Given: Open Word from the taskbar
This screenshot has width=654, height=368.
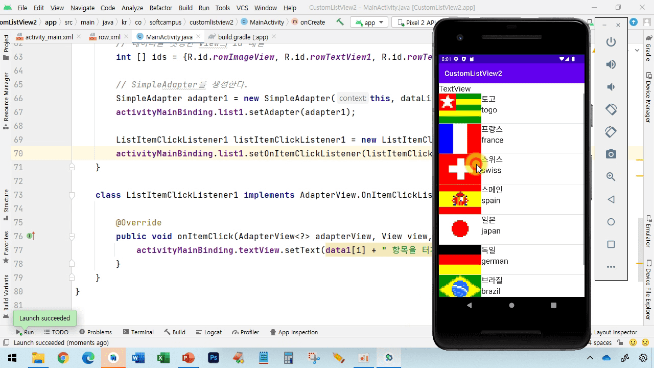Looking at the screenshot, I should coord(138,358).
